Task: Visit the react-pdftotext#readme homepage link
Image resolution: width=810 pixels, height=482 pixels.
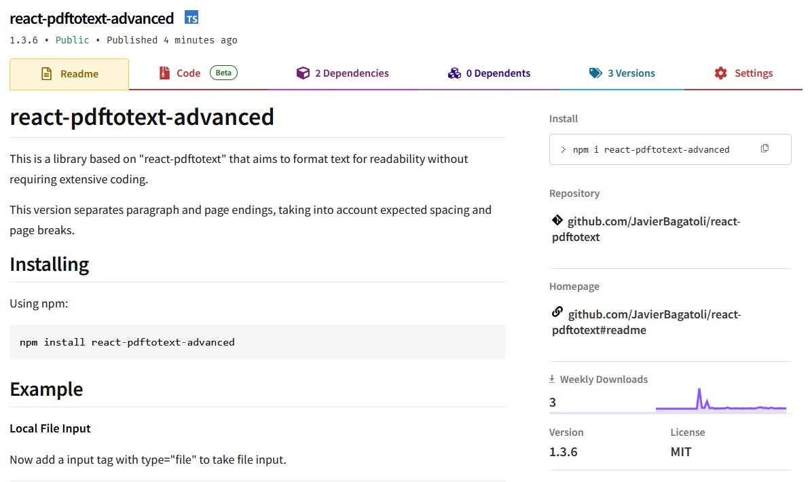Action: coord(647,322)
